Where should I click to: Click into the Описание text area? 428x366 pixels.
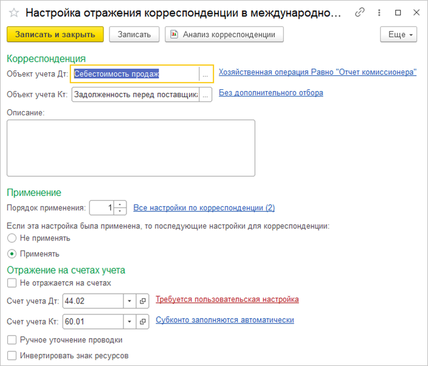click(x=131, y=147)
